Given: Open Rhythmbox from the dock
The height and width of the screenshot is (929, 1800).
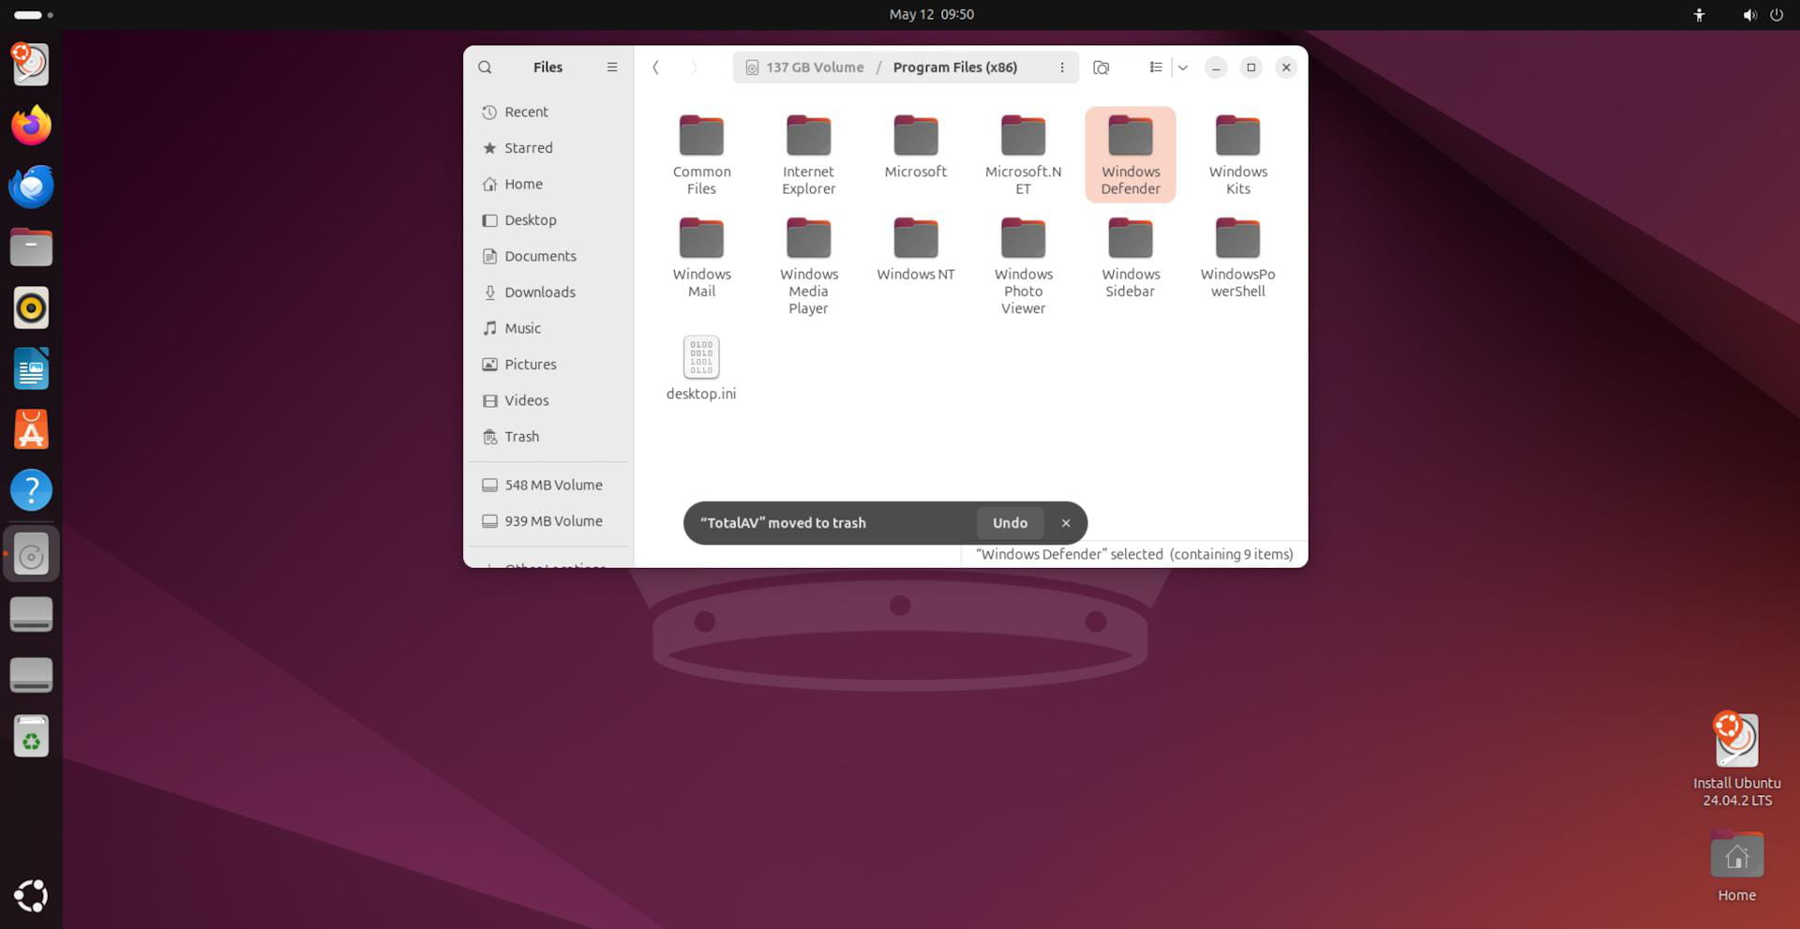Looking at the screenshot, I should pyautogui.click(x=31, y=307).
